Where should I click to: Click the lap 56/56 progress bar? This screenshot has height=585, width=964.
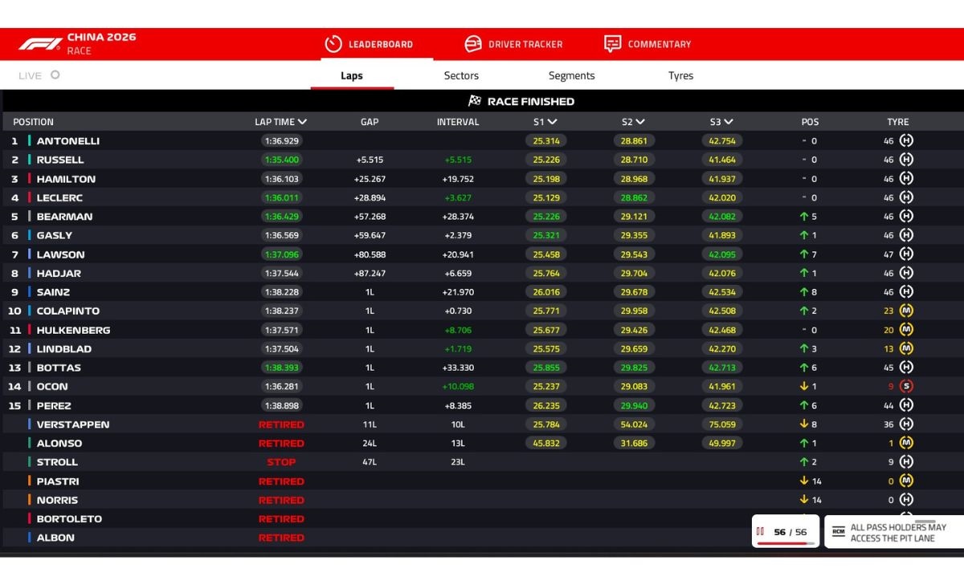click(785, 543)
